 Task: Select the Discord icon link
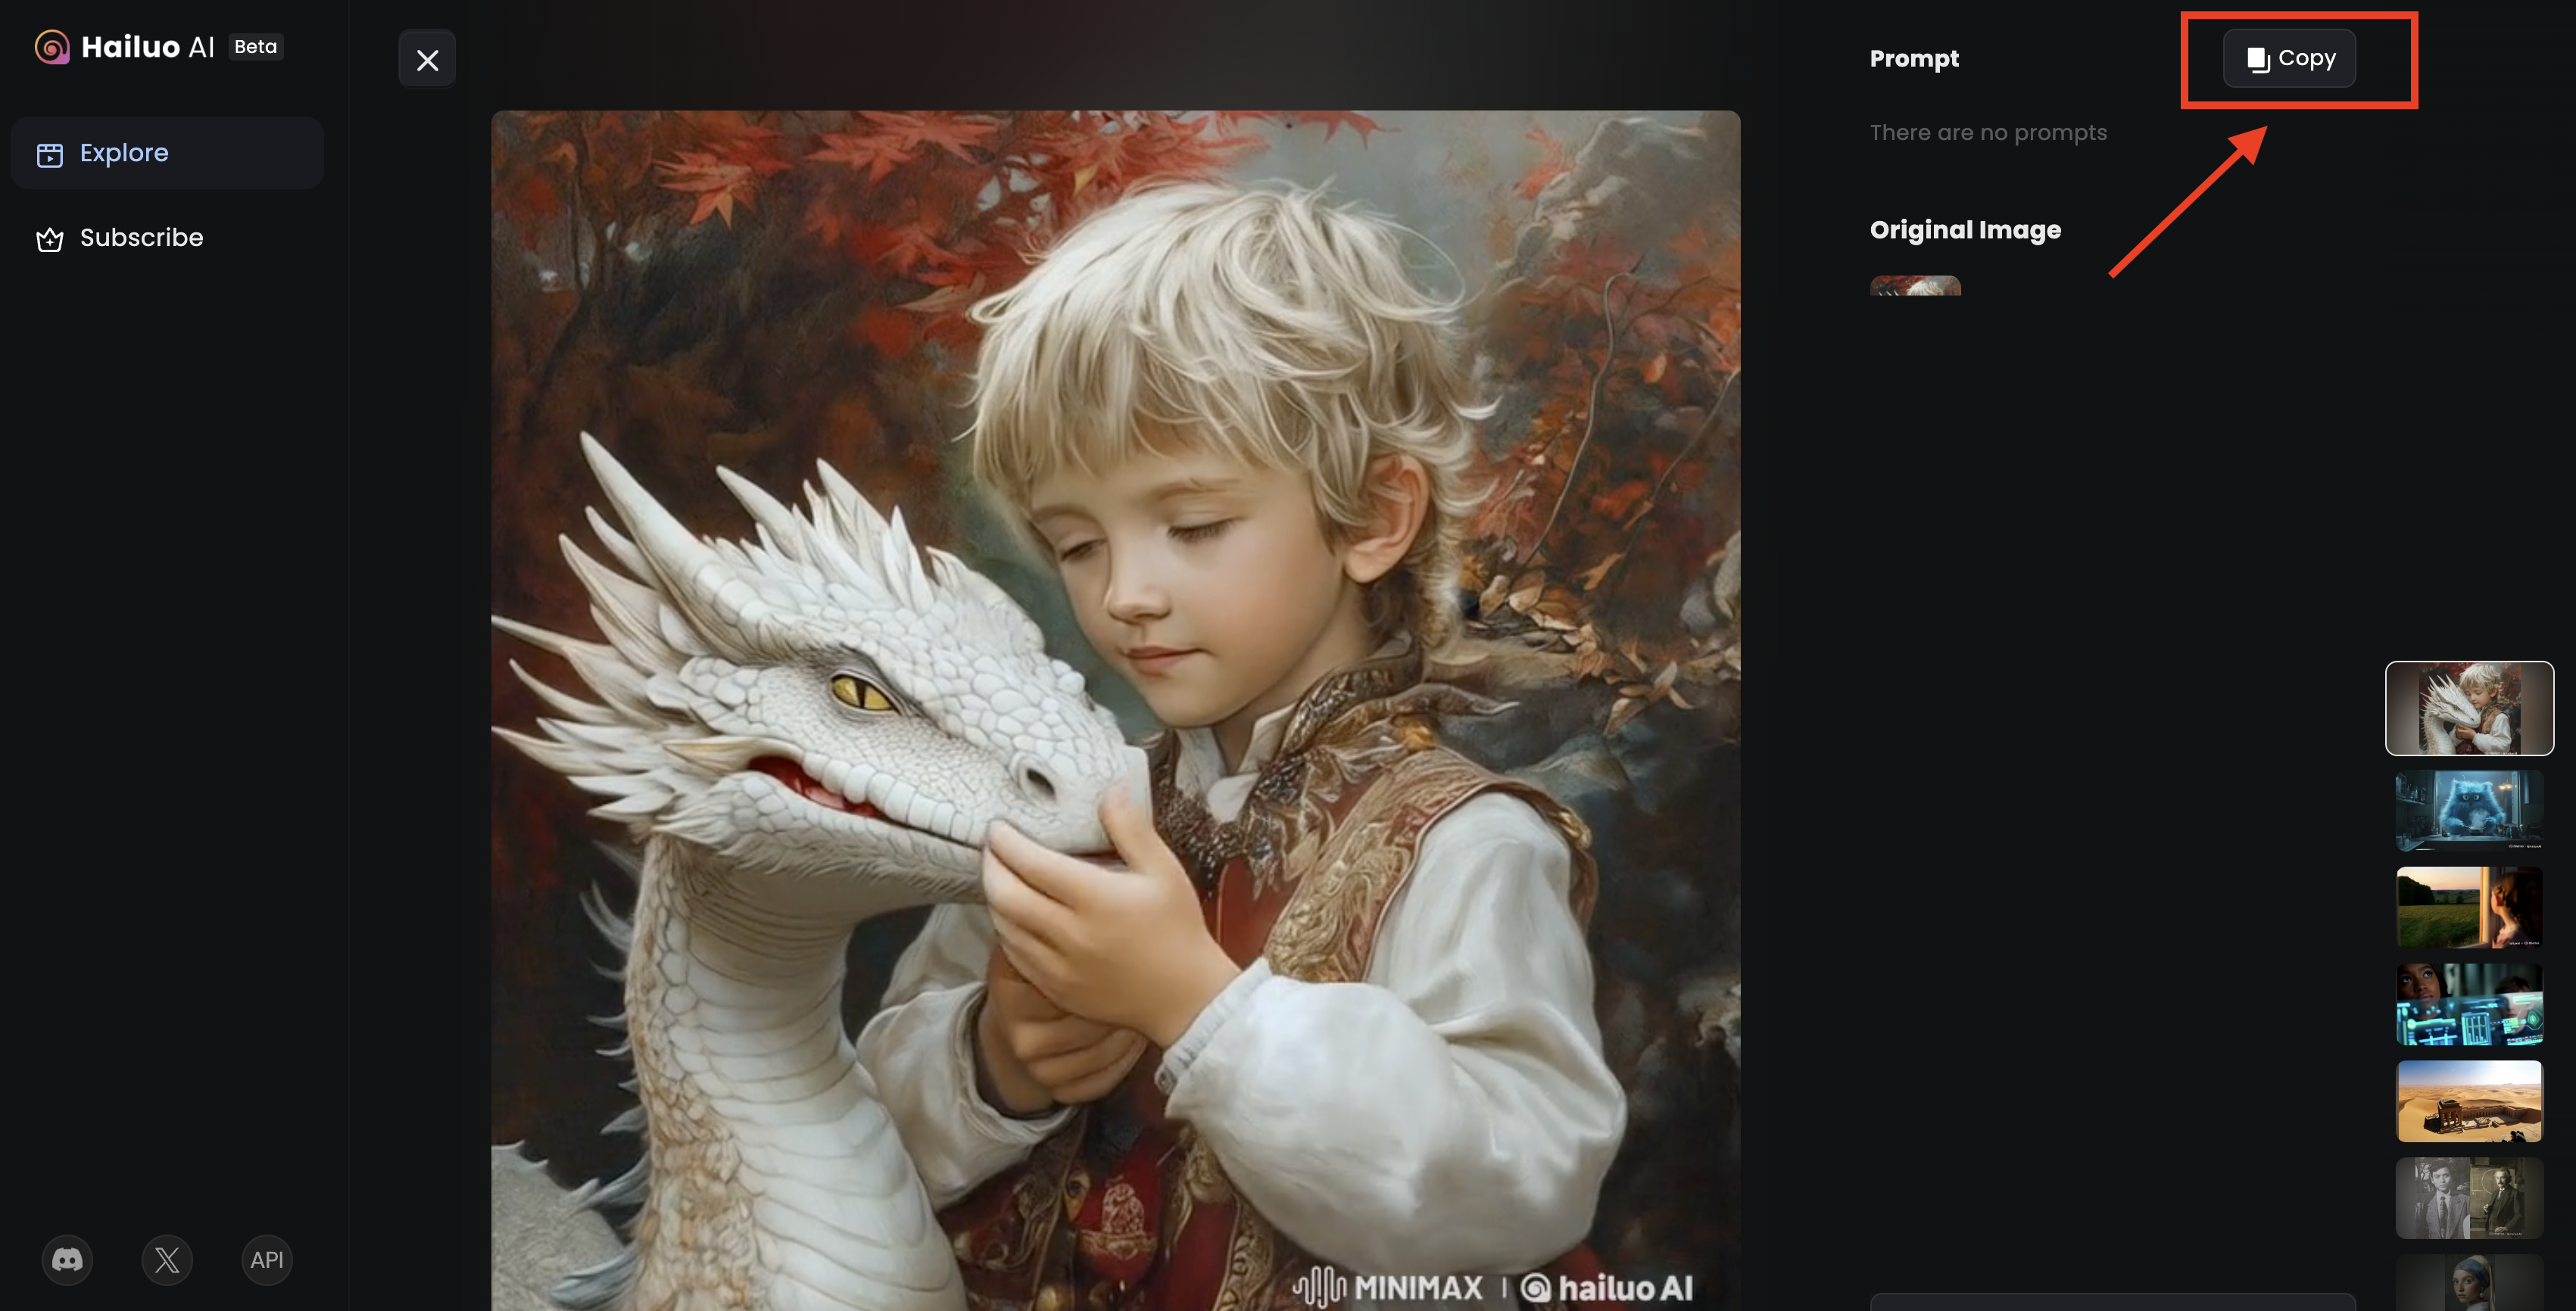67,1260
